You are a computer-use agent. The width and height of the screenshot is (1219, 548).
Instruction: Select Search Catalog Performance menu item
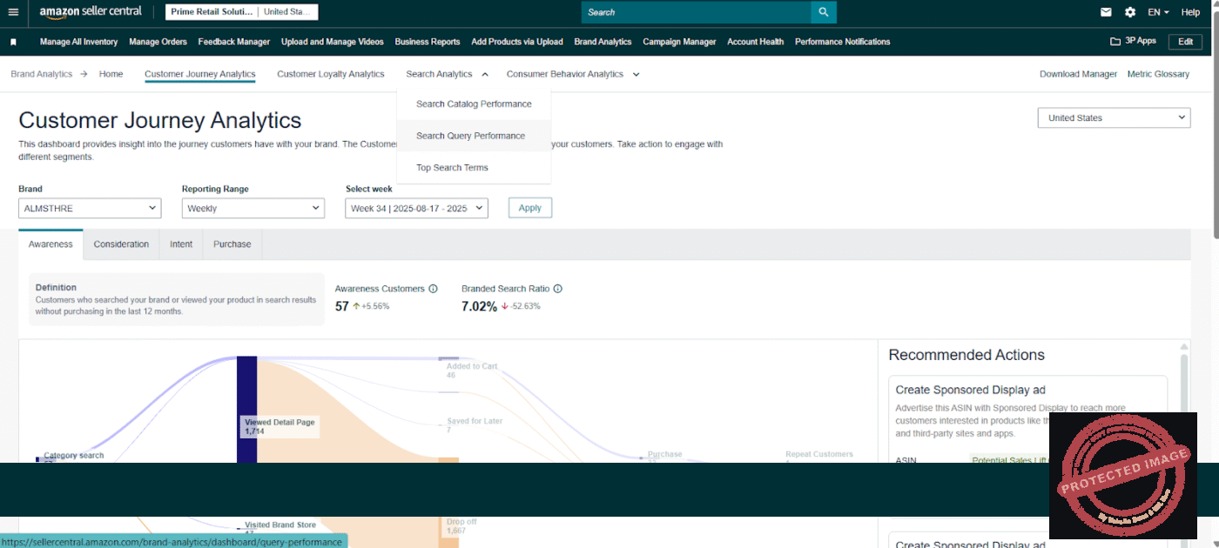(474, 104)
